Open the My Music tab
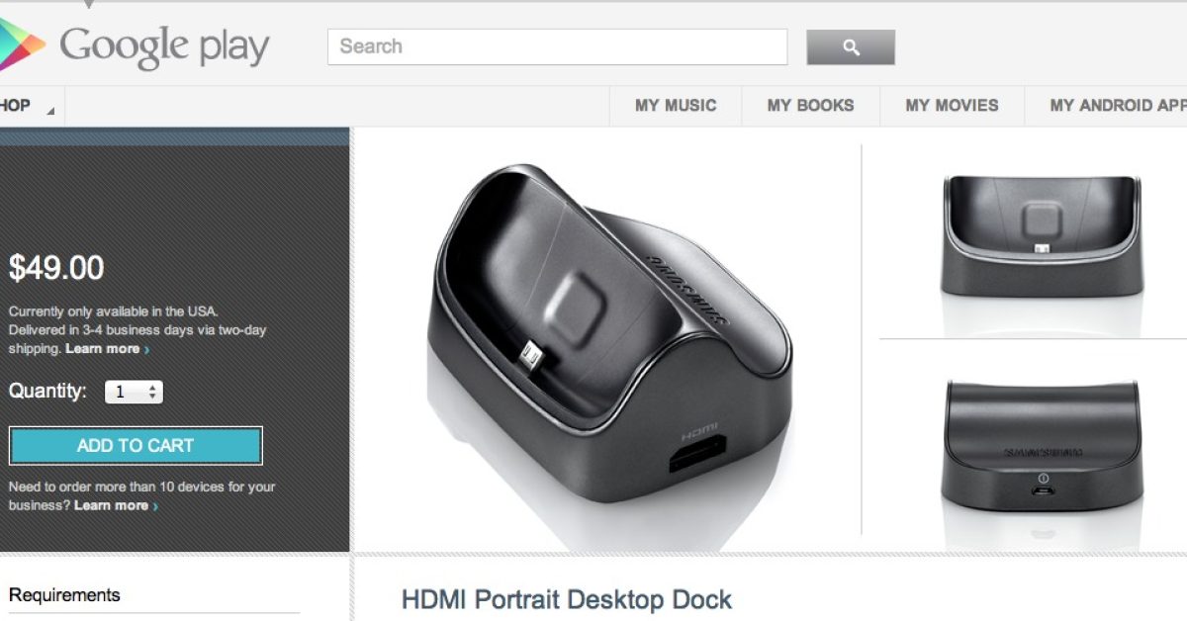This screenshot has width=1187, height=621. pyautogui.click(x=676, y=105)
